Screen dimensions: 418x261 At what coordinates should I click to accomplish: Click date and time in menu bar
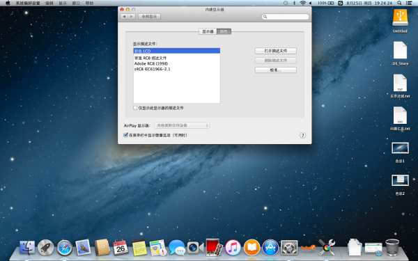point(369,3)
